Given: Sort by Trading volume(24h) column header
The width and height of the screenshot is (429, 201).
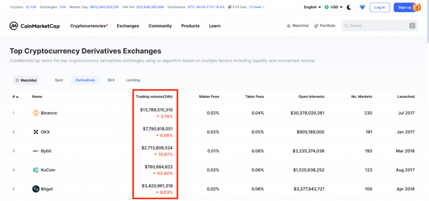Looking at the screenshot, I should (x=154, y=97).
